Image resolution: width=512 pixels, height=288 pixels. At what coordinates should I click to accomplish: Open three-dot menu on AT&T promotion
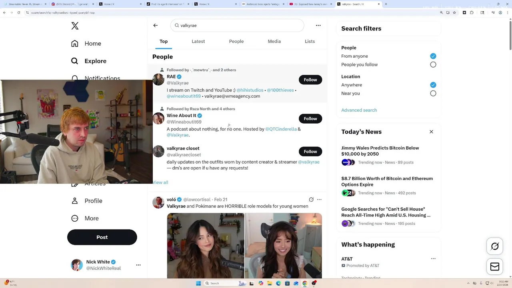(x=433, y=259)
